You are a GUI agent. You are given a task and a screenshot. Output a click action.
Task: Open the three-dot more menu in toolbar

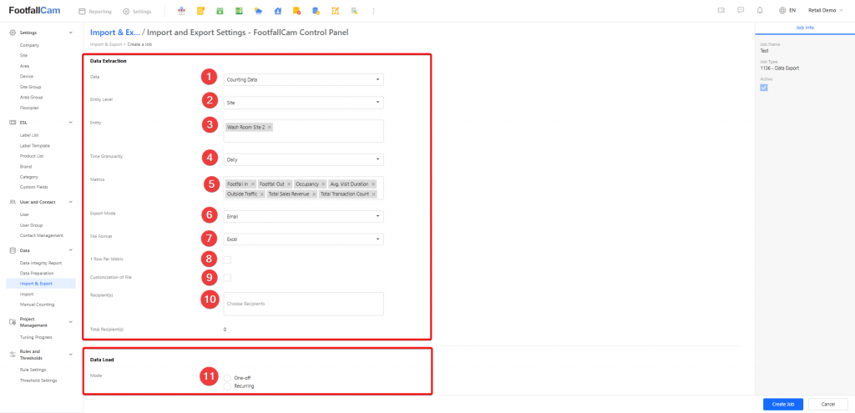pyautogui.click(x=373, y=11)
